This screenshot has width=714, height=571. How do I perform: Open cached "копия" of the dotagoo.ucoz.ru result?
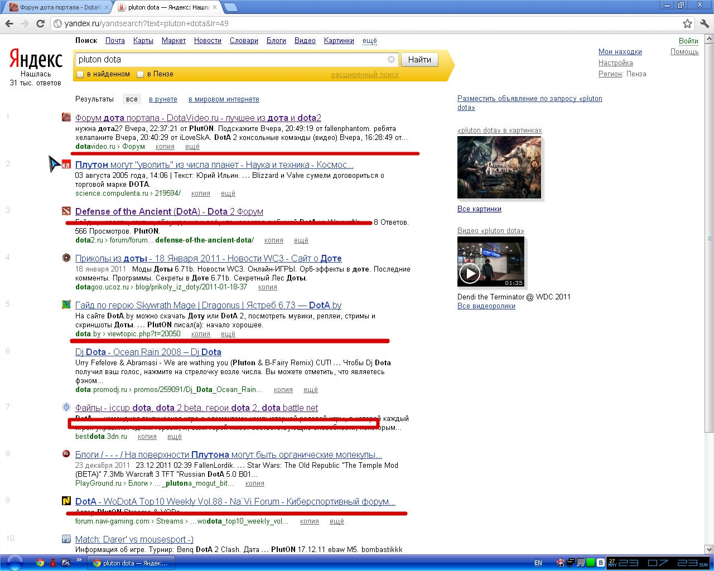coord(268,287)
